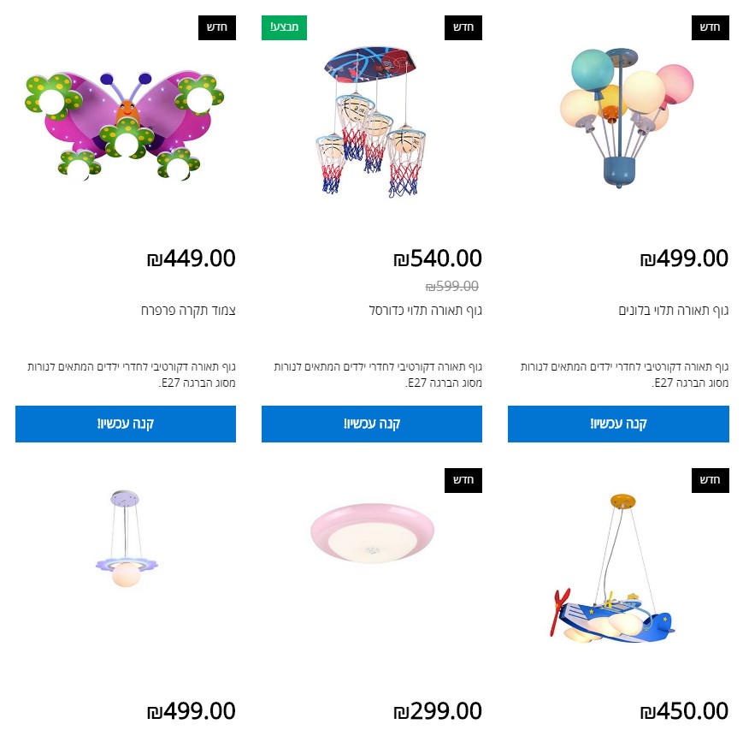Click the green מבצע! sale badge

point(285,27)
